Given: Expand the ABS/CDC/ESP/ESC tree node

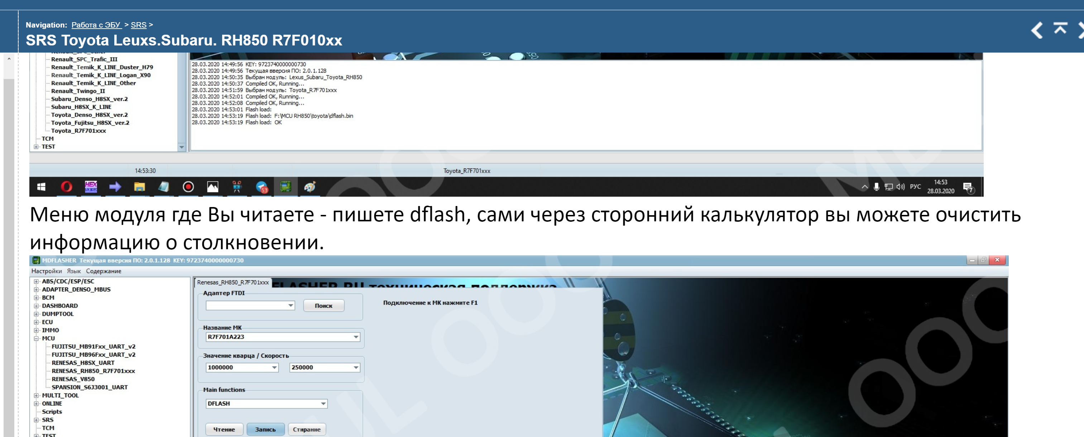Looking at the screenshot, I should tap(37, 281).
